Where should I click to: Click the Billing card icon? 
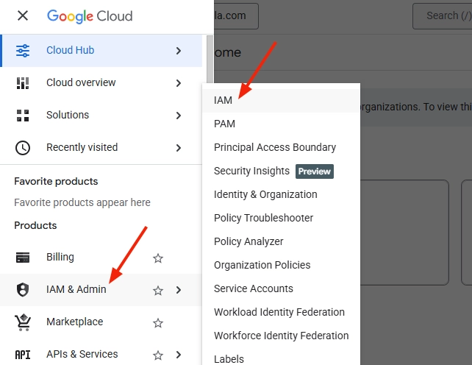(x=23, y=258)
